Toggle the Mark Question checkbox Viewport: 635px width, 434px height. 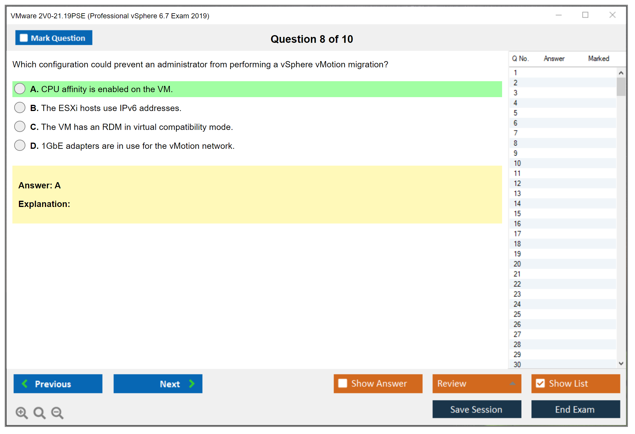click(x=24, y=38)
